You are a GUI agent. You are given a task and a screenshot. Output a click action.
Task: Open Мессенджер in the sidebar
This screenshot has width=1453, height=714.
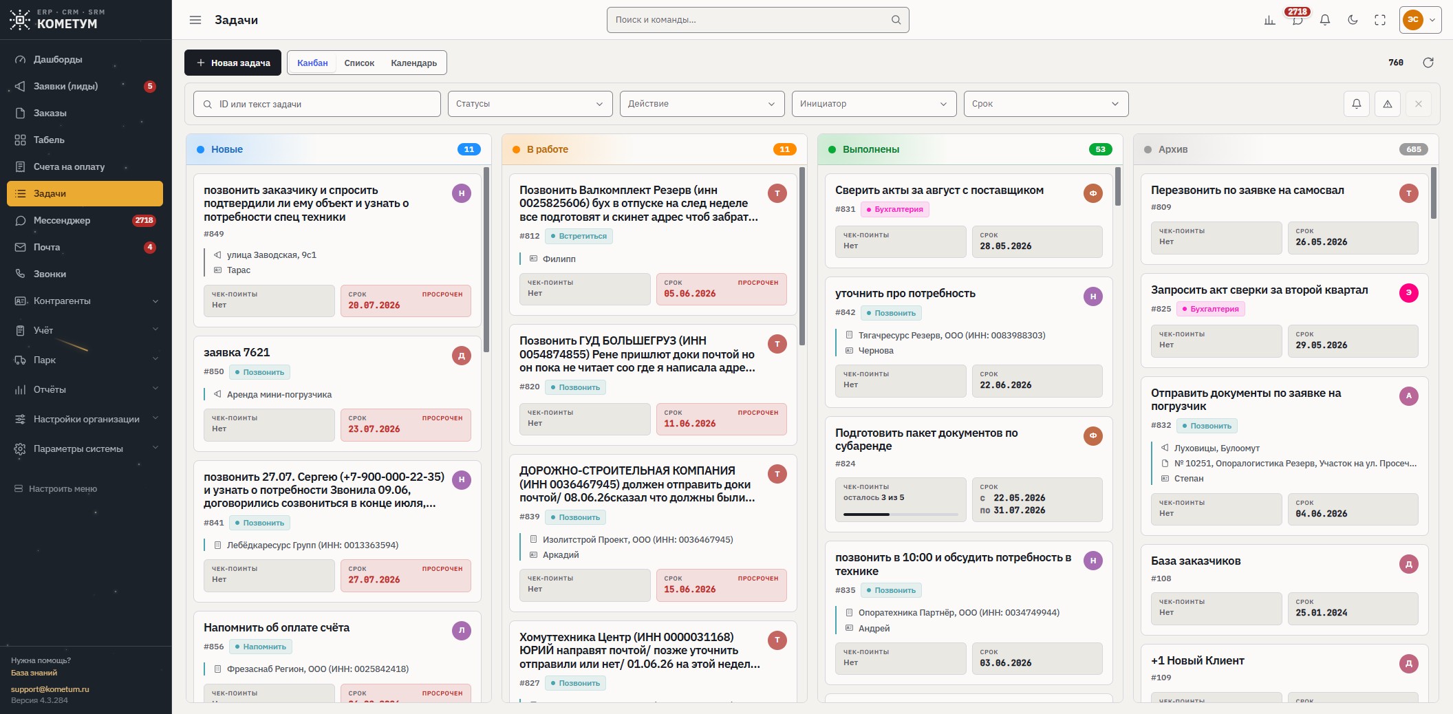click(85, 220)
